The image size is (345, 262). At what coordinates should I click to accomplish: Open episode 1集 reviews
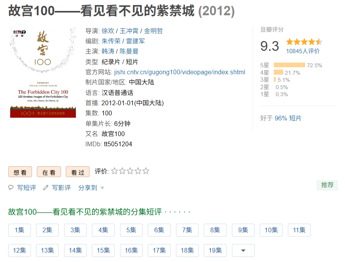(x=20, y=230)
